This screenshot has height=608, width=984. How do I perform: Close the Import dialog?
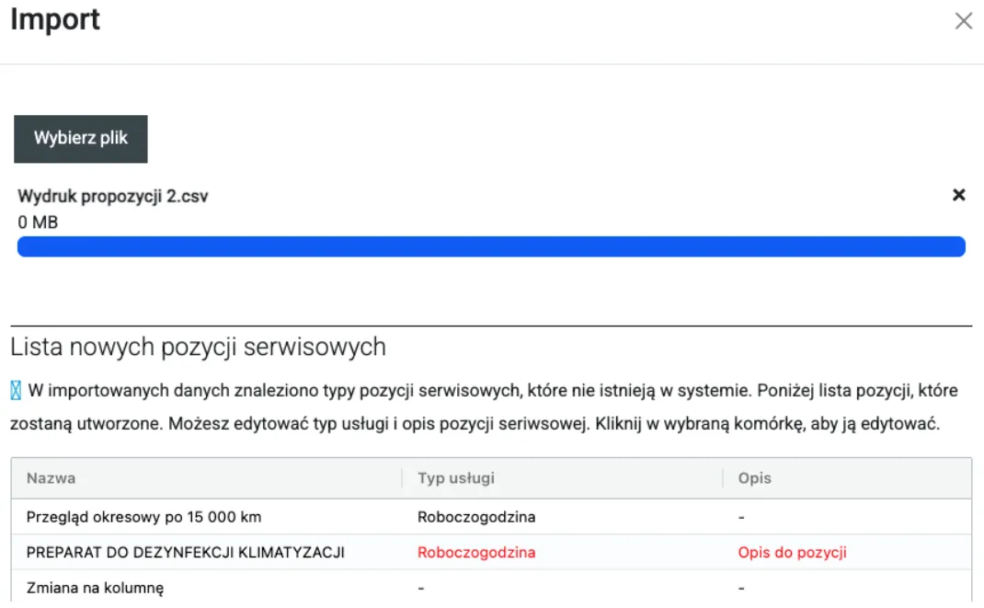(963, 21)
